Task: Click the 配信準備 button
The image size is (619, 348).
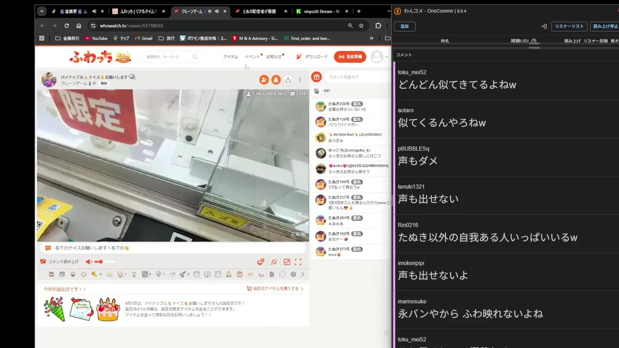Action: click(x=350, y=57)
